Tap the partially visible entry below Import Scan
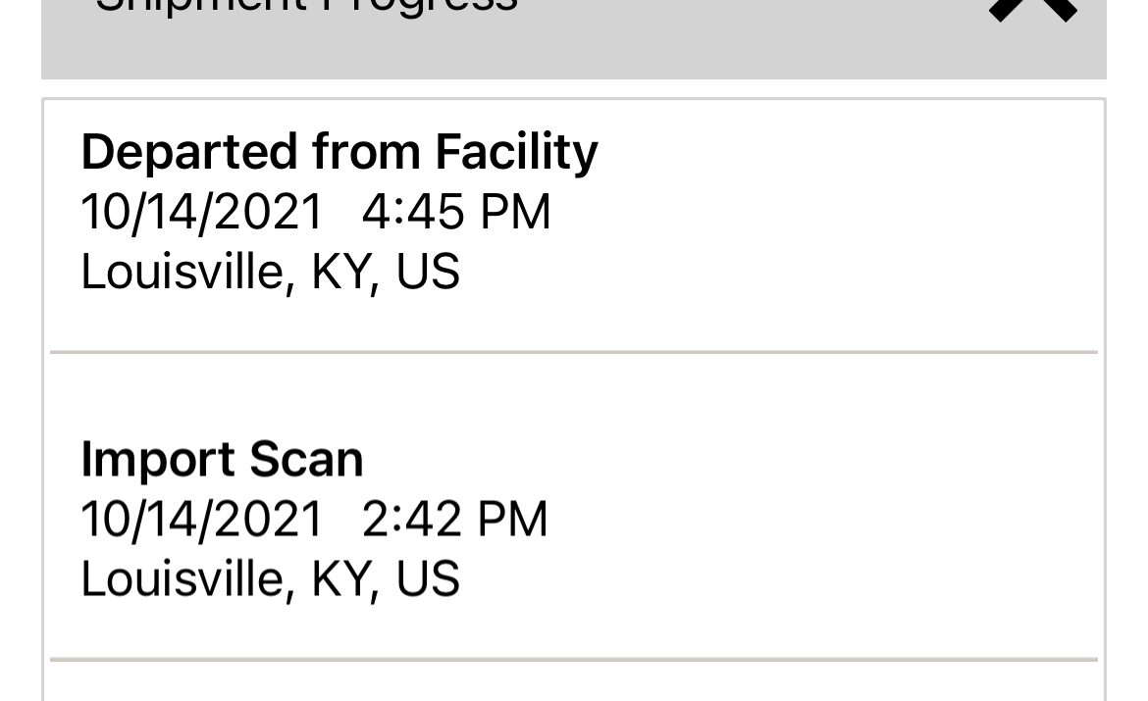 click(x=573, y=684)
